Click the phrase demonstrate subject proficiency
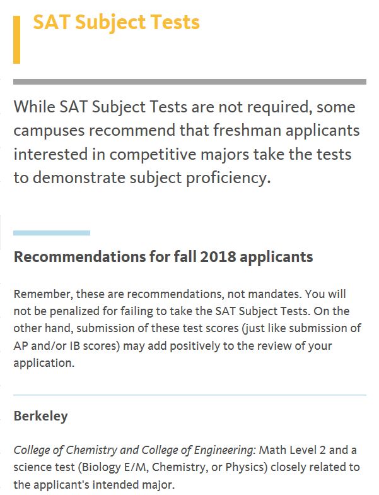Image resolution: width=379 pixels, height=495 pixels. pyautogui.click(x=151, y=178)
